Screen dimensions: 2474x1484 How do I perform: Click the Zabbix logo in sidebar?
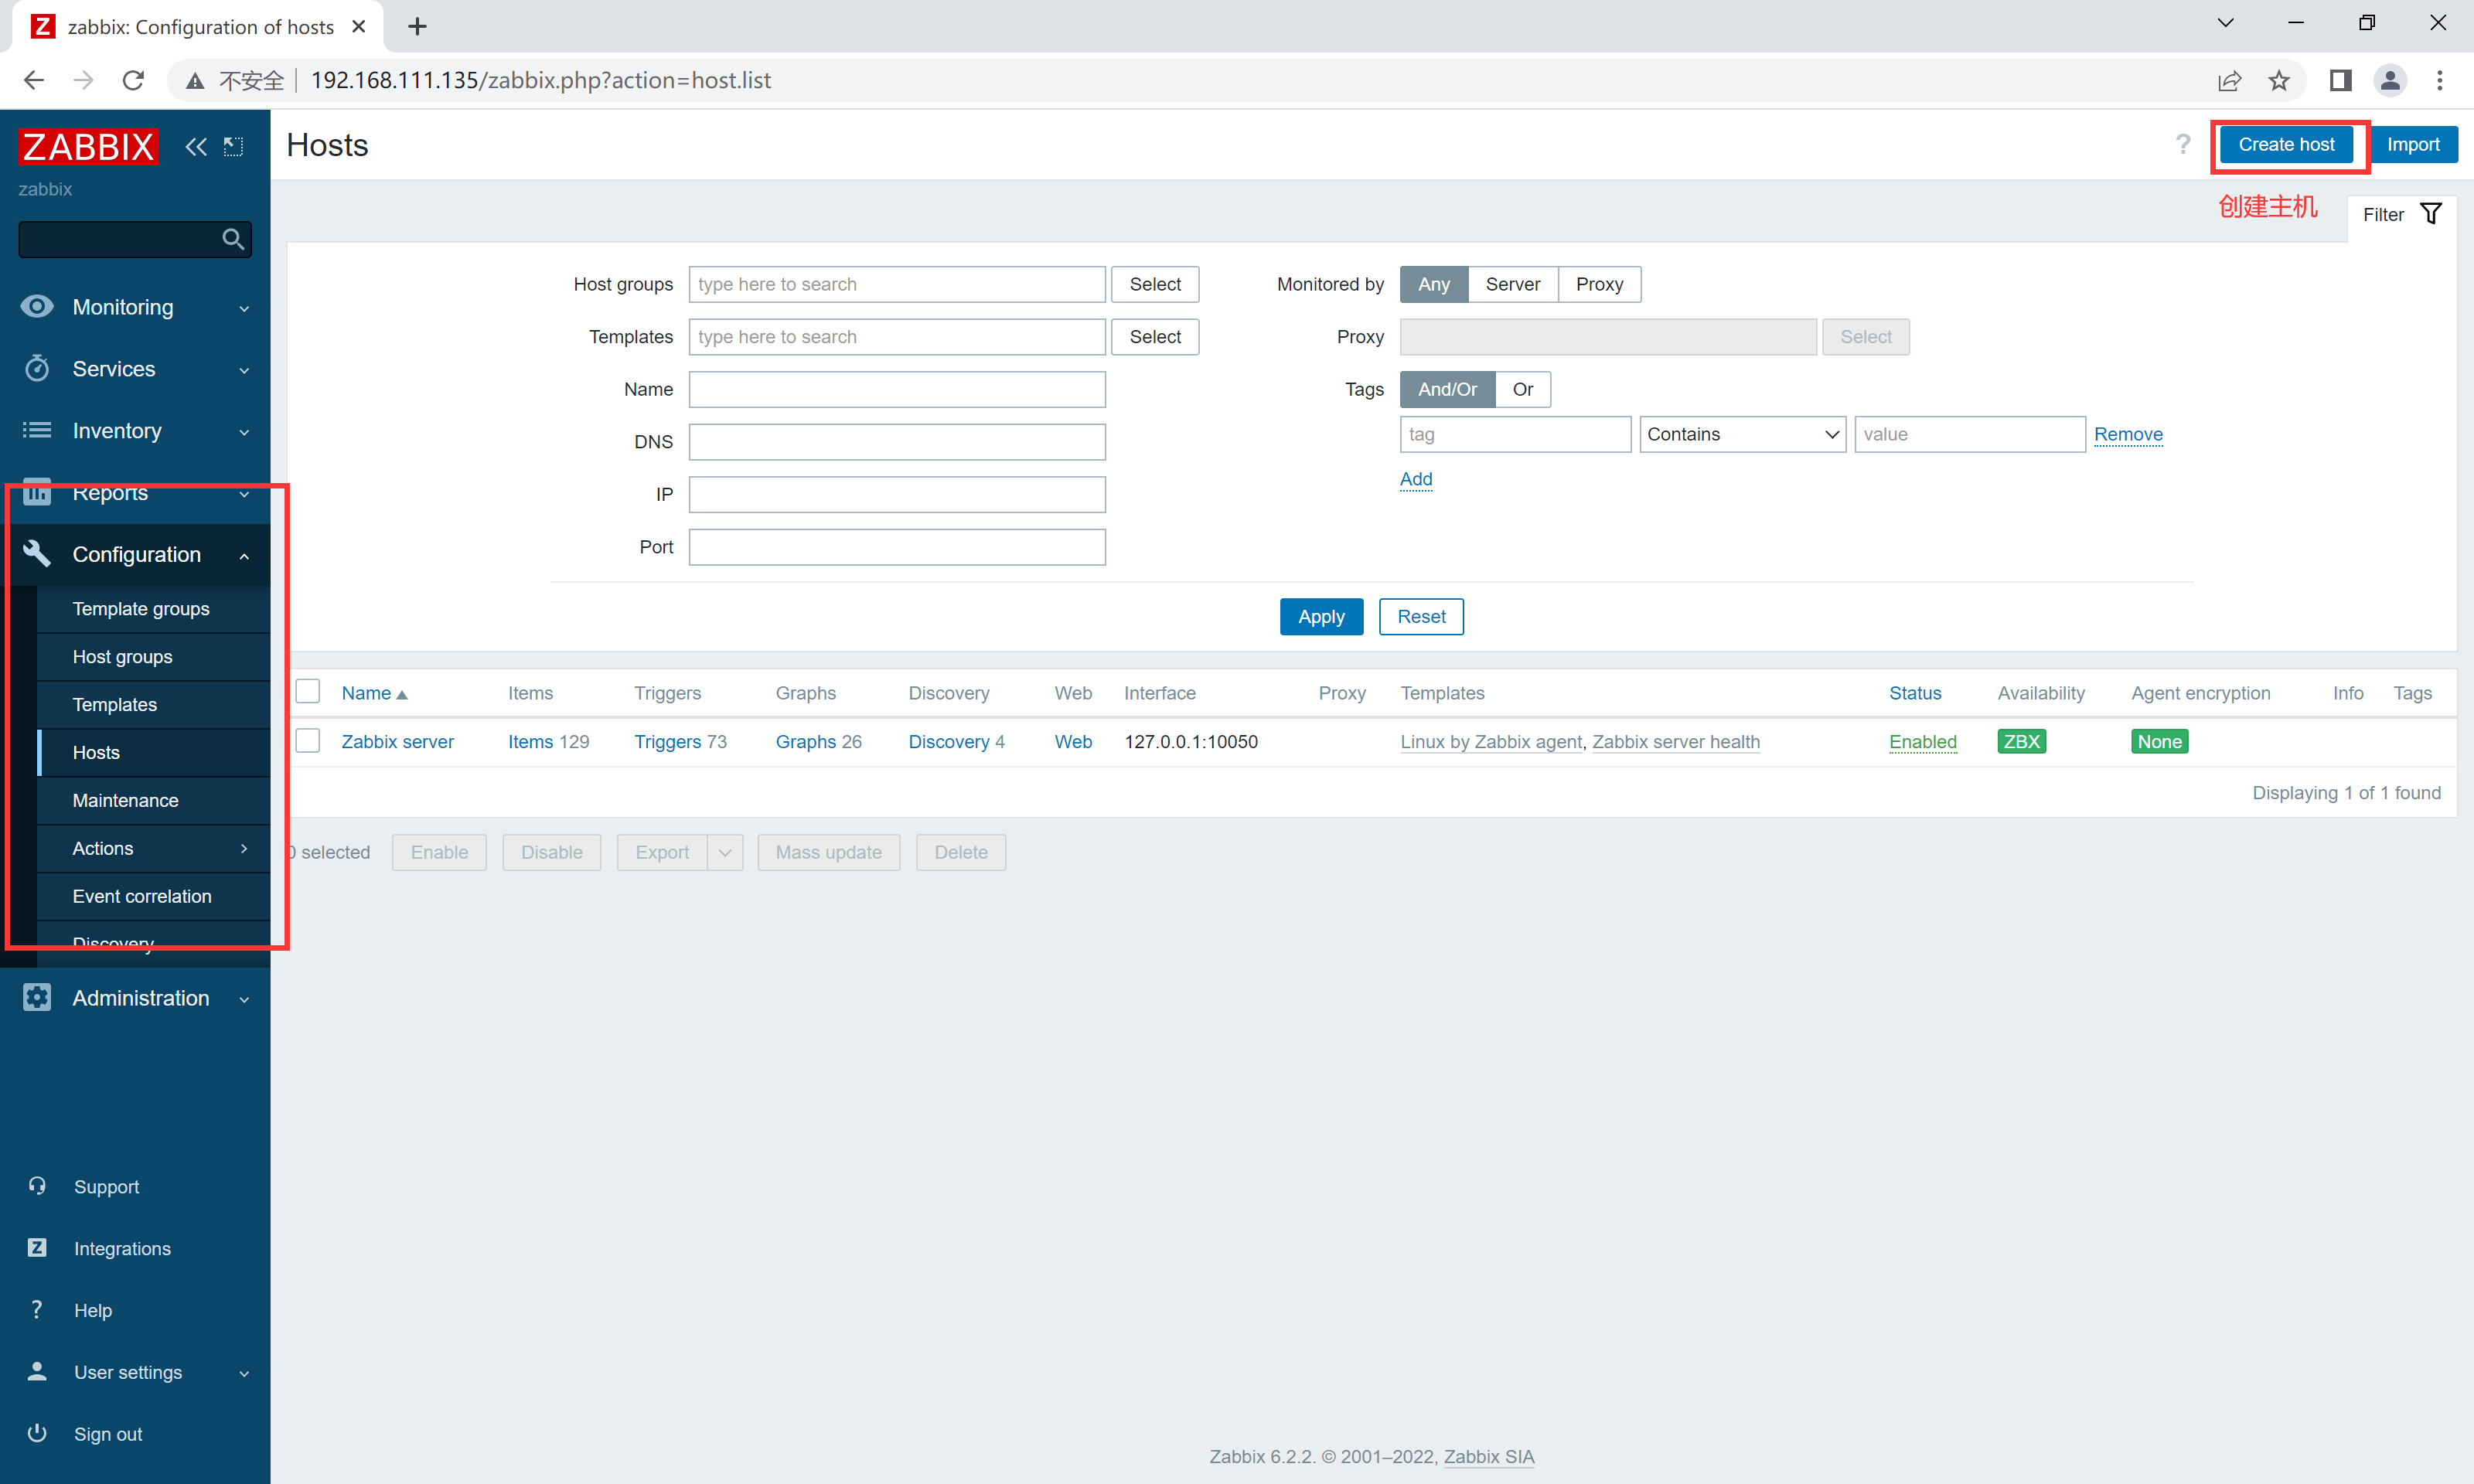88,146
